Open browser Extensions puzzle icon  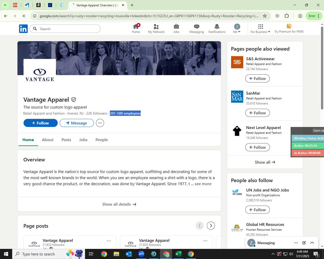[287, 16]
